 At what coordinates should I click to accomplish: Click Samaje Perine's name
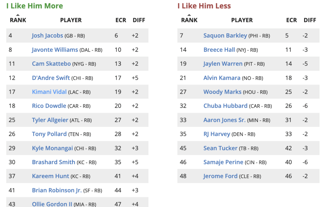[x=223, y=162]
